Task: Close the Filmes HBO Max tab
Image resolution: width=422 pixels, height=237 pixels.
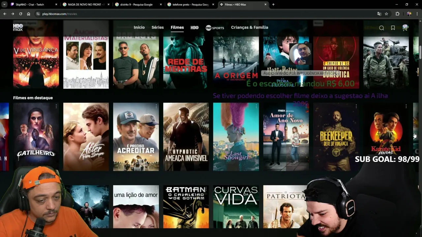Action: pos(265,5)
